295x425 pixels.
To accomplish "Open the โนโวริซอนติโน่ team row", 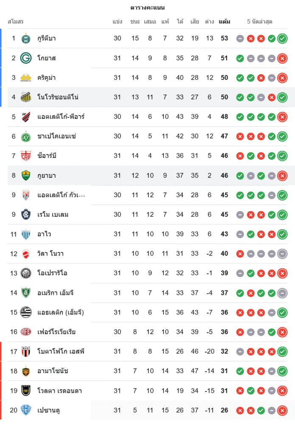I will click(58, 97).
